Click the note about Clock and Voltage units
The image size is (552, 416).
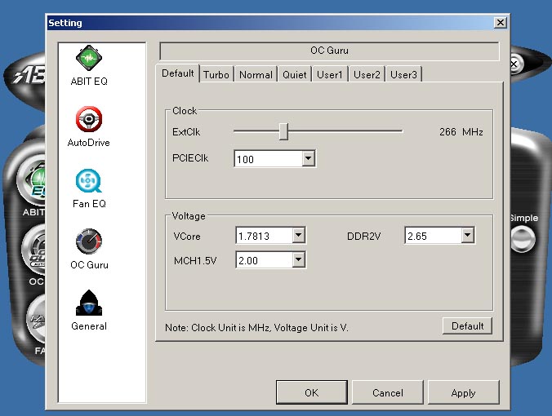click(x=256, y=328)
